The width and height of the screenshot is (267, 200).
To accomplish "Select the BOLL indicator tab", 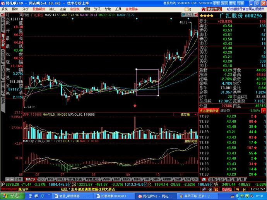I will click(x=61, y=179).
